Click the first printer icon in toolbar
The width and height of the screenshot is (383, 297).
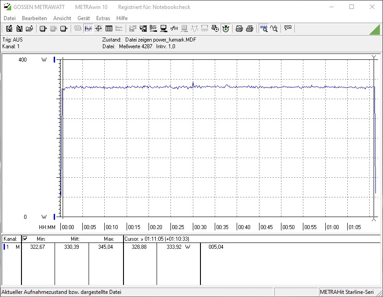tap(239, 29)
